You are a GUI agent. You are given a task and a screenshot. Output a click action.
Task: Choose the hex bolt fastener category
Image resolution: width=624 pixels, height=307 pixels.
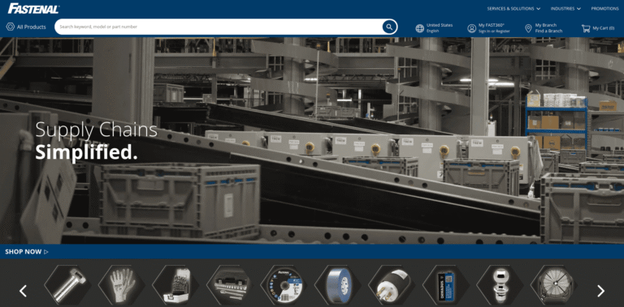(x=67, y=285)
